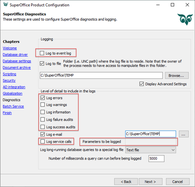Toggle Display Advanced Settings checkbox

[x=142, y=84]
